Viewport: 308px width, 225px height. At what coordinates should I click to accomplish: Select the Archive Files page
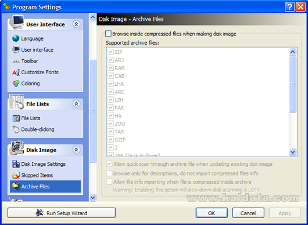(45, 186)
